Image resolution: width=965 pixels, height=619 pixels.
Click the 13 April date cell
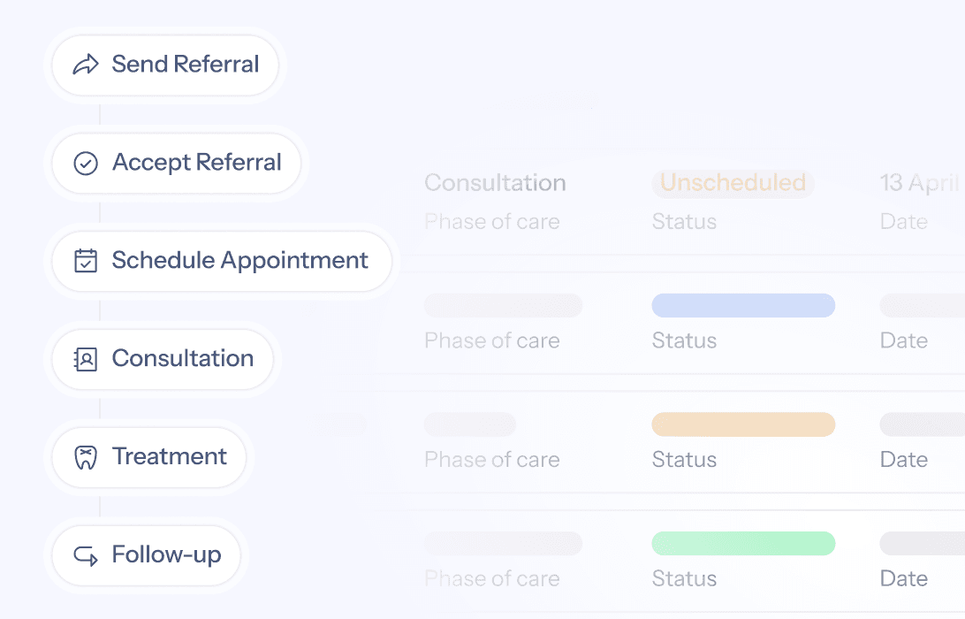[920, 183]
